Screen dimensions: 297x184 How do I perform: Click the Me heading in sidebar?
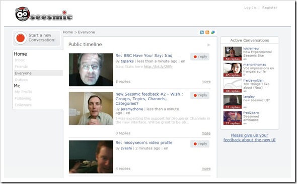(17, 86)
